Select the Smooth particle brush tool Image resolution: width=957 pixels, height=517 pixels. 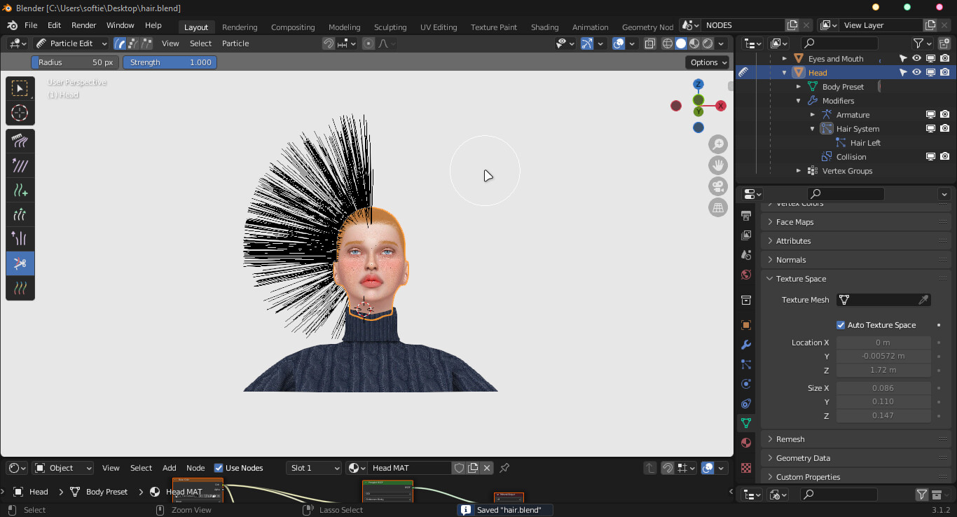(x=20, y=166)
